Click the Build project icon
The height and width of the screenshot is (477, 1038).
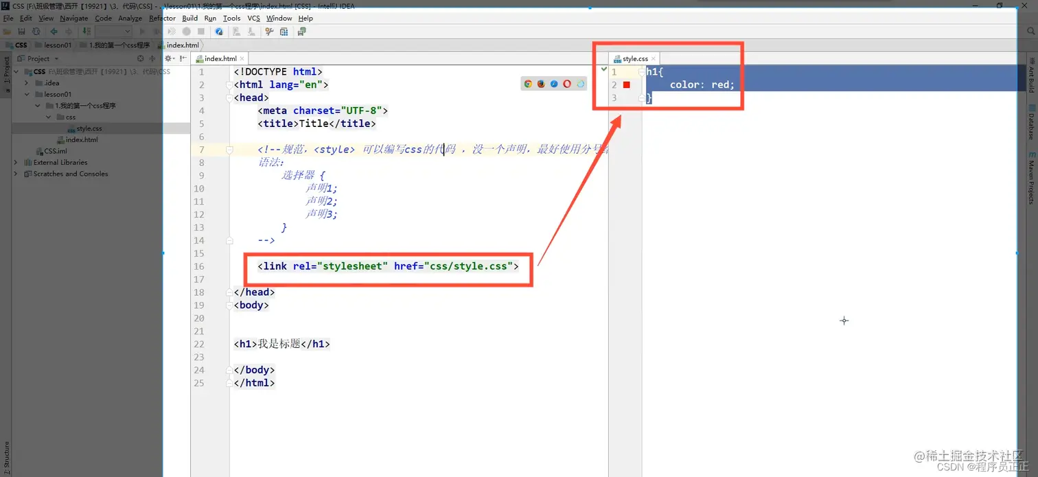point(86,32)
